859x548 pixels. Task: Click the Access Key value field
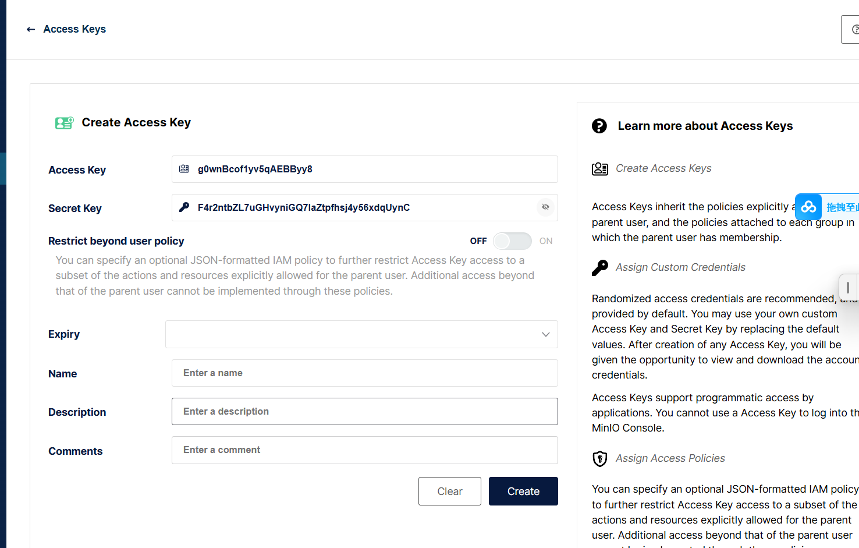point(372,169)
